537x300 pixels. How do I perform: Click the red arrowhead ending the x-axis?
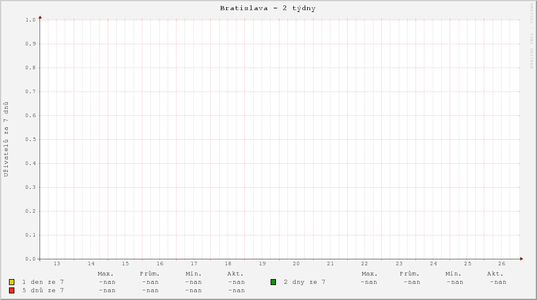point(521,259)
